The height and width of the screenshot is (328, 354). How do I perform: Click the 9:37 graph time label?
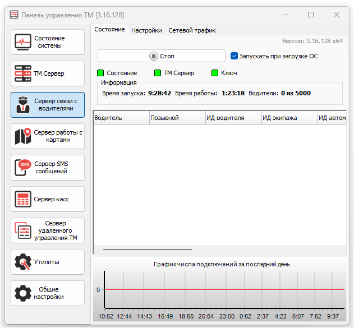pyautogui.click(x=333, y=316)
